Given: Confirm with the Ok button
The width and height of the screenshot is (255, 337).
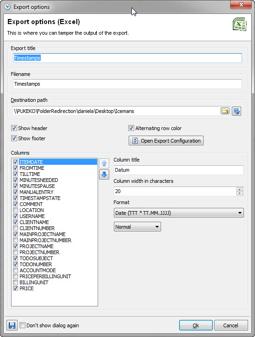Looking at the screenshot, I should point(196,325).
